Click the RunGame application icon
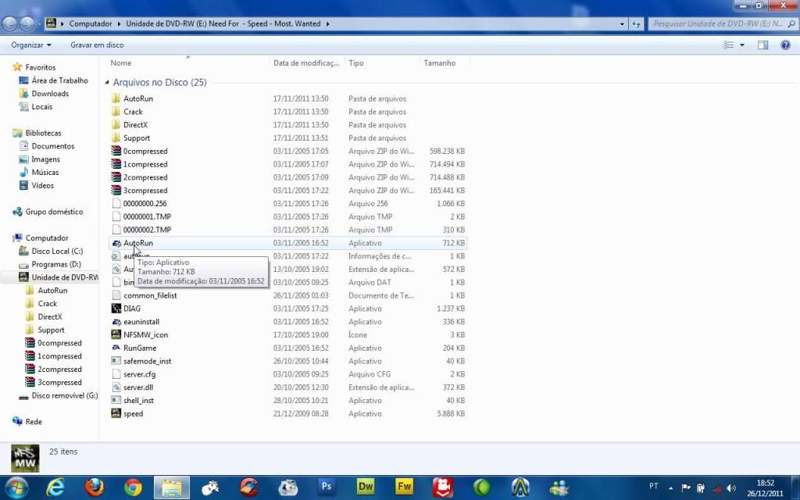Screen dimensions: 800x500 [x=116, y=348]
